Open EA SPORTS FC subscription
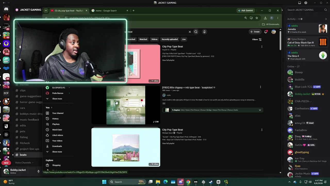The image size is (330, 186). coord(59,88)
